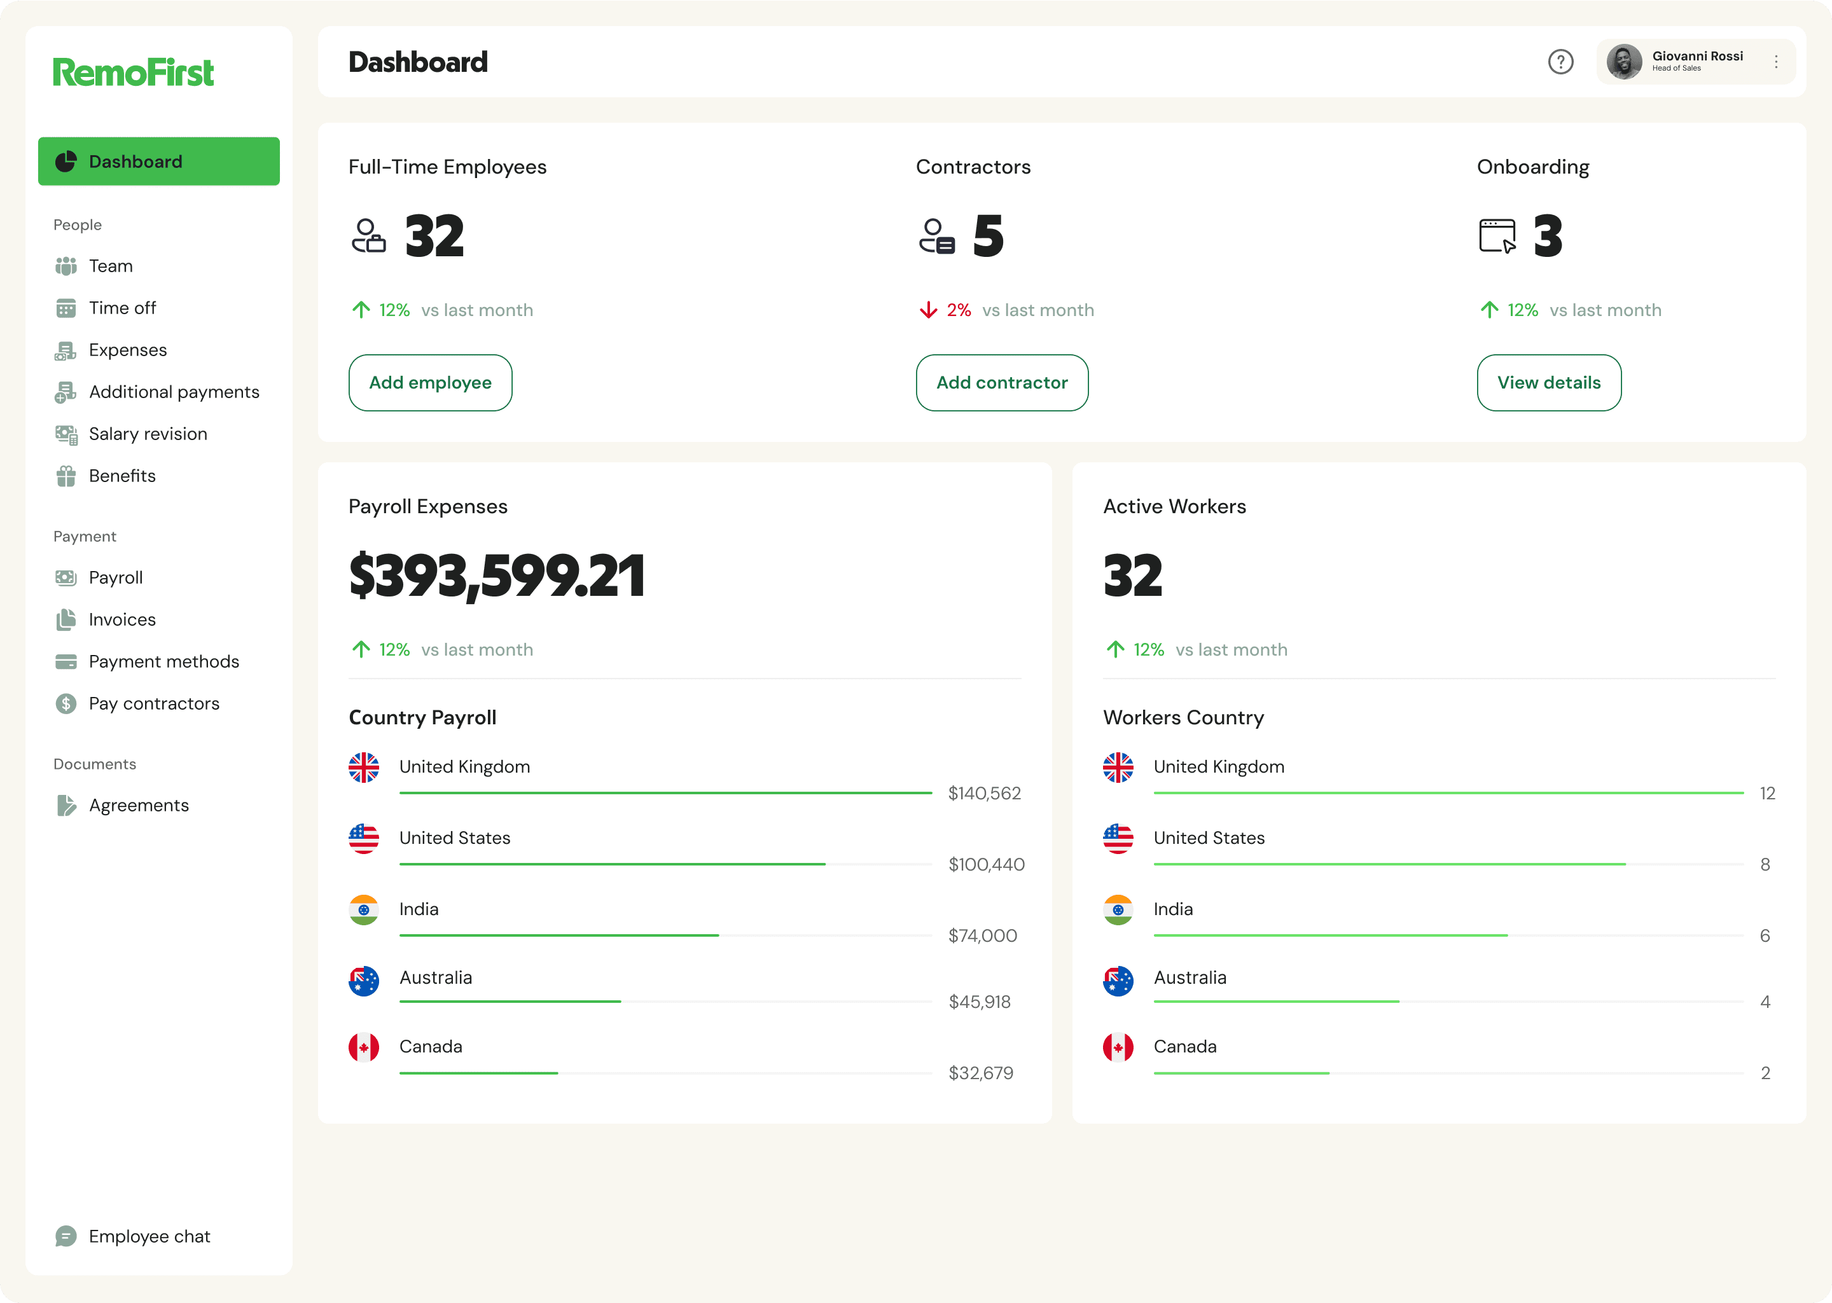Go to Payment methods page

163,662
